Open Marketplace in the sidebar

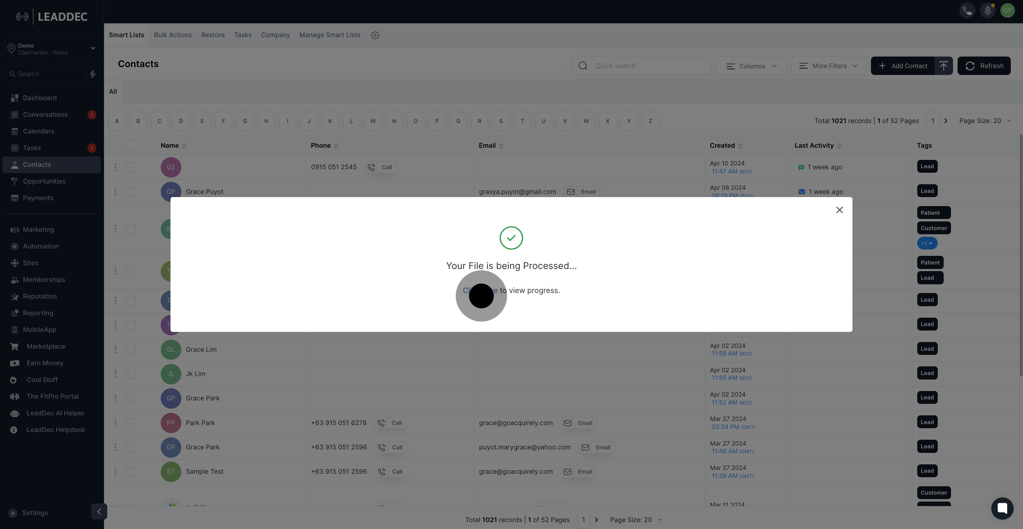(x=51, y=346)
